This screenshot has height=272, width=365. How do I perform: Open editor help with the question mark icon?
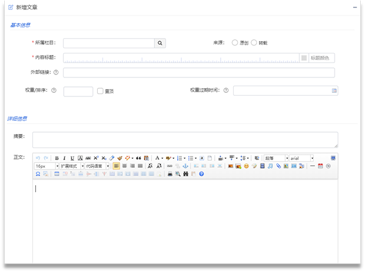tap(202, 174)
